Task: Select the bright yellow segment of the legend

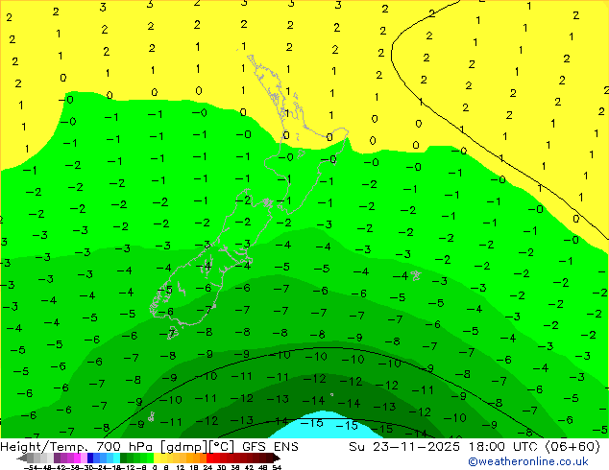Action: pyautogui.click(x=157, y=458)
